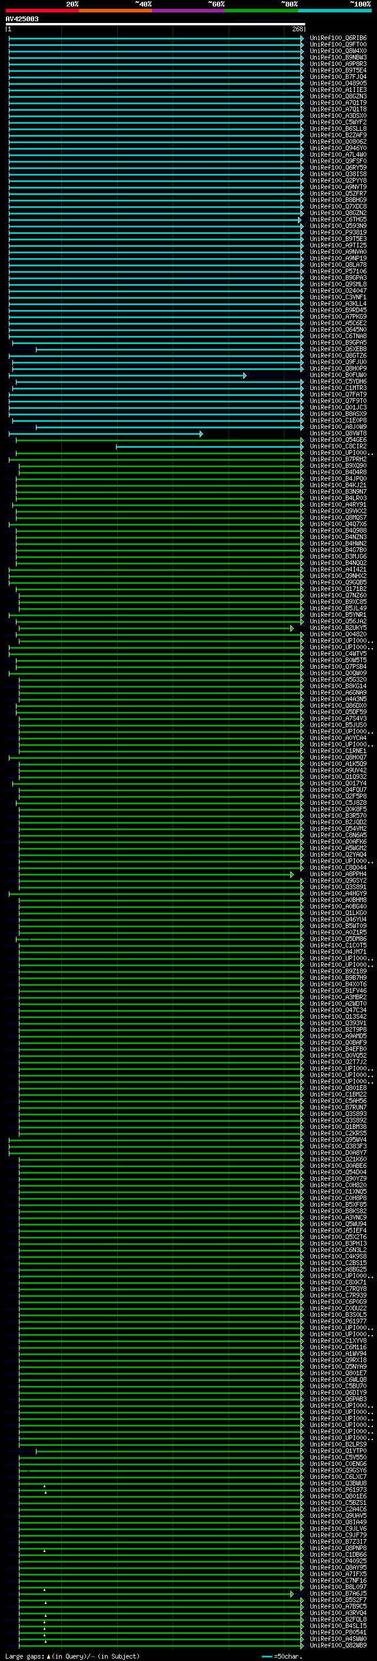
Task: Select the UniRef100_Q08062 label
Action: [x=338, y=142]
